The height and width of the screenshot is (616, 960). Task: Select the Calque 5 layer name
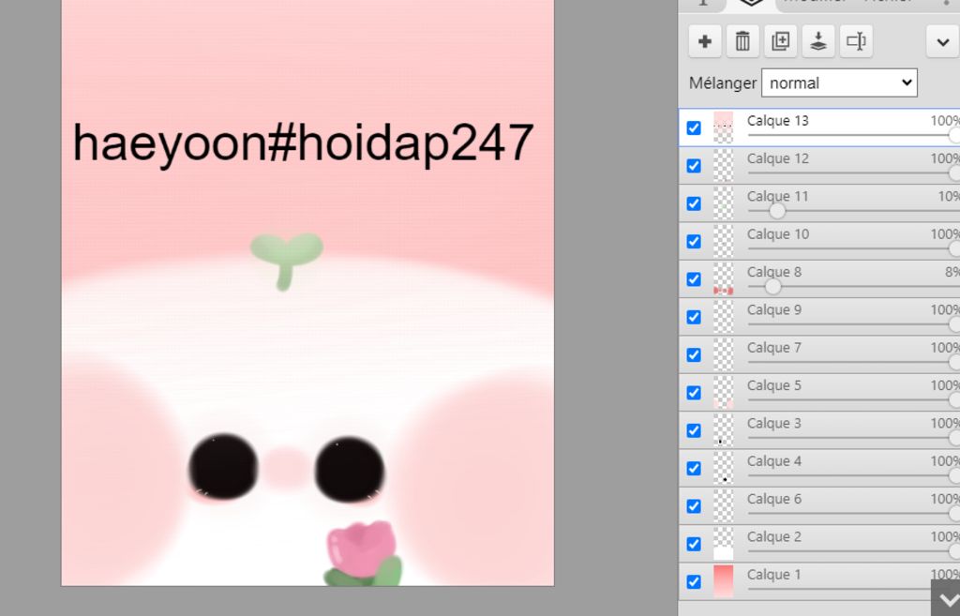pos(773,385)
